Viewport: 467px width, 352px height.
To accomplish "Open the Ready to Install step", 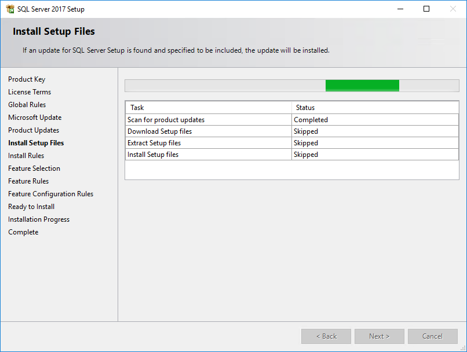I will (31, 207).
